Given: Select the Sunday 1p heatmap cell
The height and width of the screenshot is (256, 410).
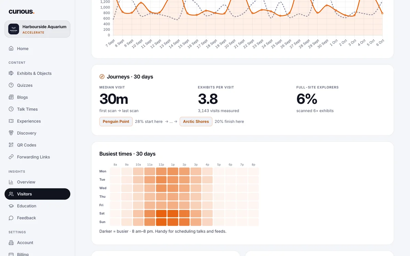Looking at the screenshot, I should click(x=173, y=222).
